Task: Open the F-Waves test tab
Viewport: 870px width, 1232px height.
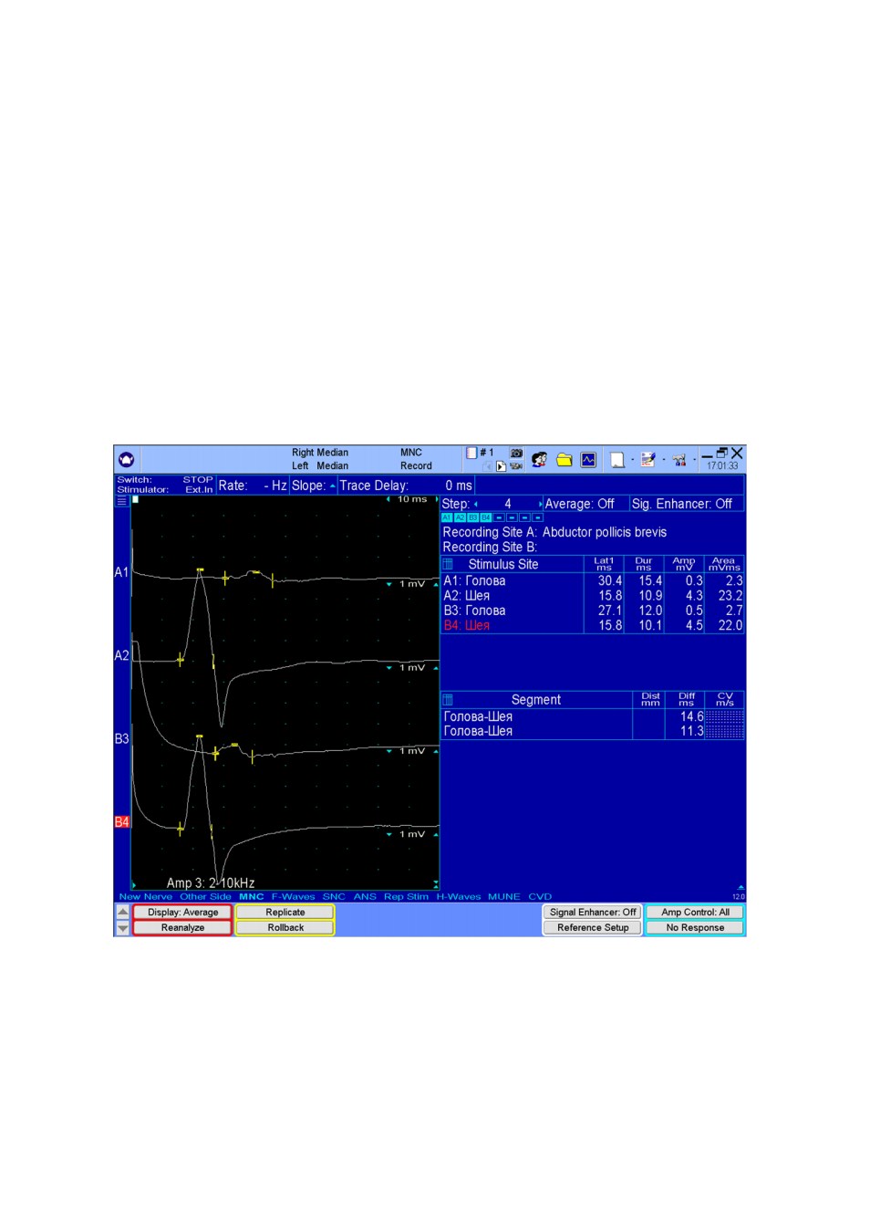Action: [293, 897]
